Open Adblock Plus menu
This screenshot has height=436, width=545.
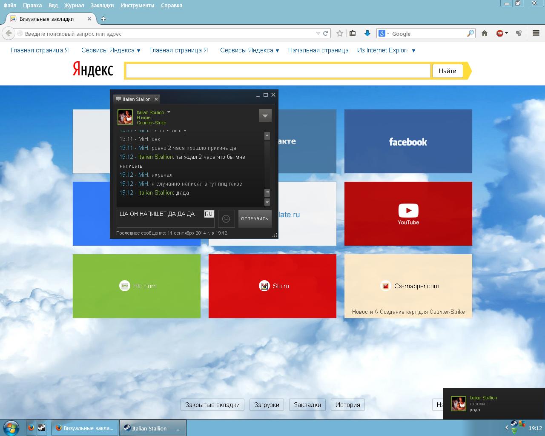click(502, 33)
